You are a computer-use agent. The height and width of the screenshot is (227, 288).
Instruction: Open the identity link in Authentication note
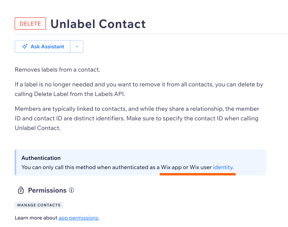[x=223, y=167]
